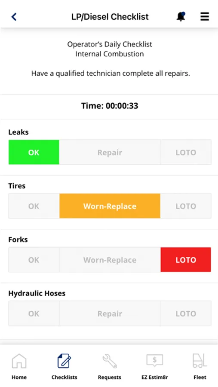Set Hydraulic Hoses to LOTO
This screenshot has height=387, width=218.
coord(186,313)
